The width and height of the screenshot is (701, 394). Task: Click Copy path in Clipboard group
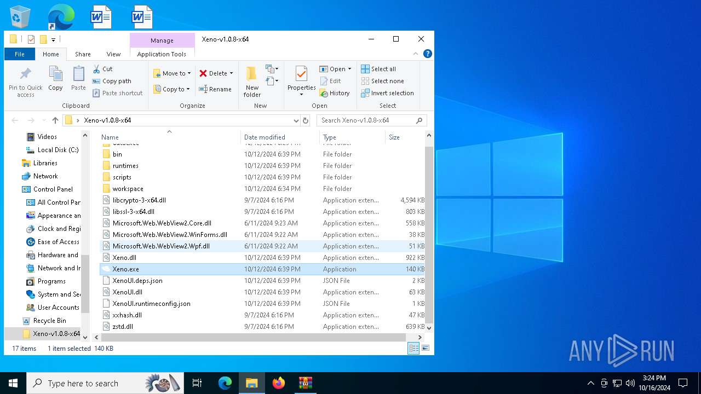(112, 81)
